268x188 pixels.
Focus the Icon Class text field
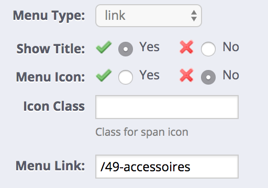click(167, 107)
